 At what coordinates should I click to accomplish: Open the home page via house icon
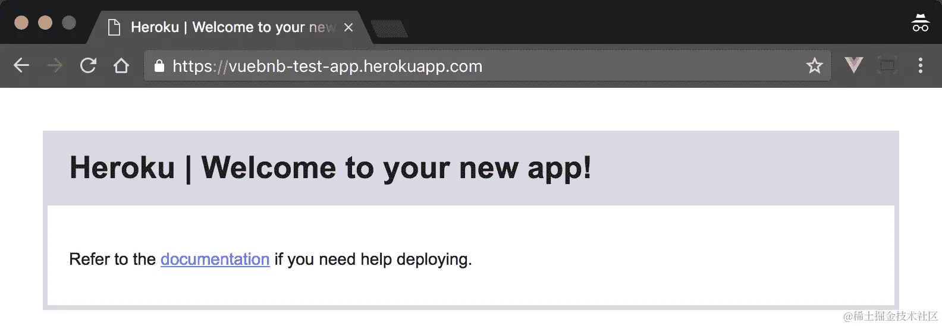121,65
